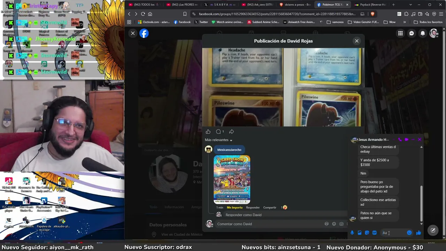Open the apps grid in bookmarks bar
The image size is (446, 251).
tap(129, 22)
